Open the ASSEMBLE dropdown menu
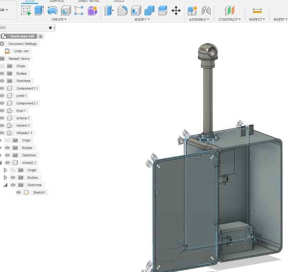288x272 pixels. (x=199, y=20)
